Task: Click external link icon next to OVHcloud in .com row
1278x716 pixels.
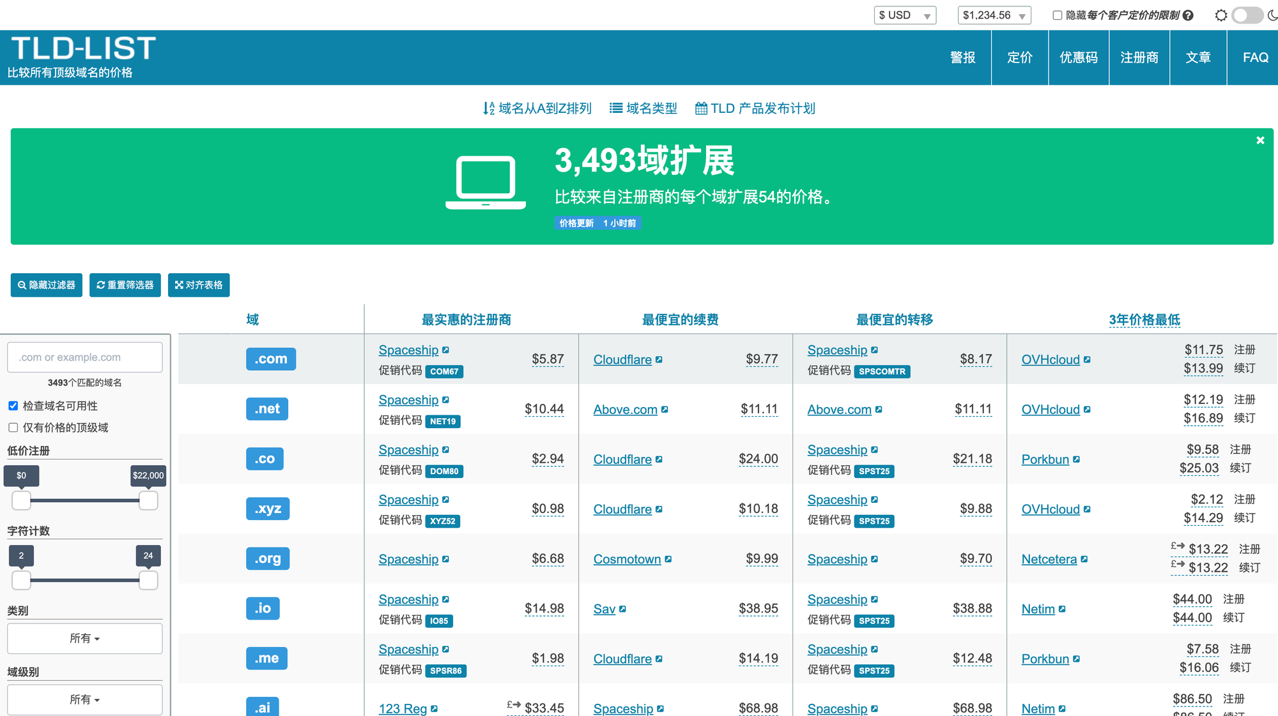Action: [x=1087, y=360]
